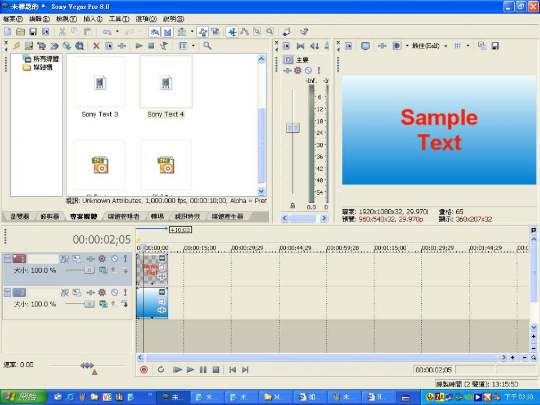Toggle the loop playback button
540x405 pixels.
pyautogui.click(x=161, y=370)
